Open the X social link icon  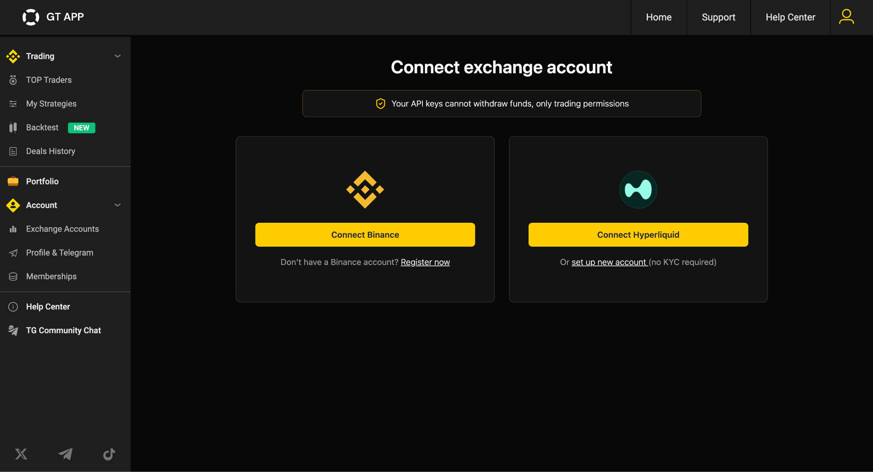[x=21, y=454]
